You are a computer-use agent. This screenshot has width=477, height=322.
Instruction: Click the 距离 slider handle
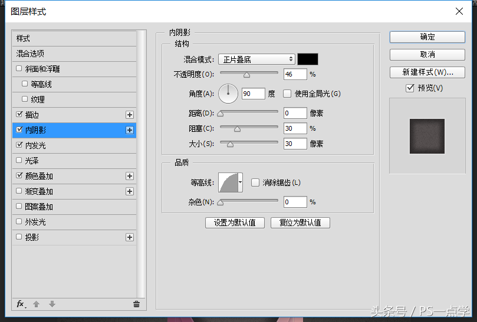click(221, 114)
